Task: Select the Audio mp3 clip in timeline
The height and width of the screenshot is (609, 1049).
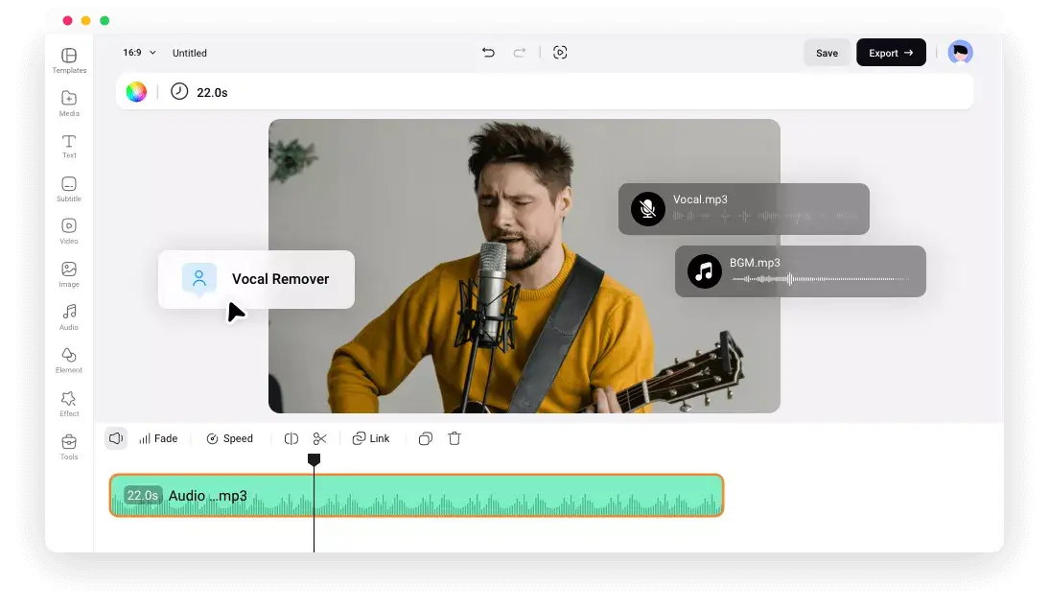Action: (x=416, y=495)
